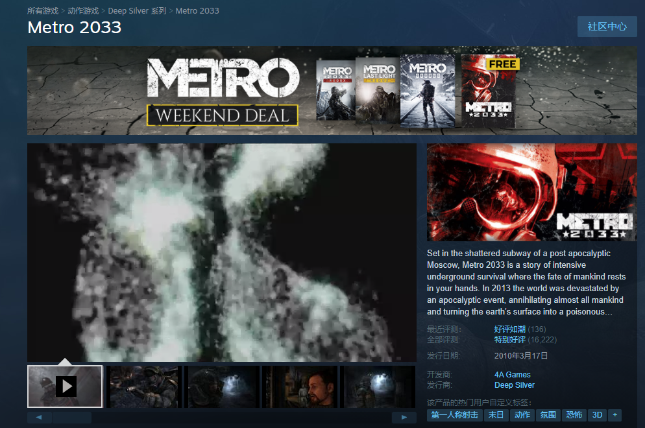
Task: Go to 所有游戏 breadcrumb link
Action: (43, 10)
